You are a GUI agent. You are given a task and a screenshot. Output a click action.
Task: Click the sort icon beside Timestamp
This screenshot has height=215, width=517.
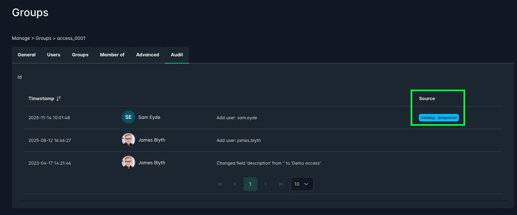tap(59, 99)
